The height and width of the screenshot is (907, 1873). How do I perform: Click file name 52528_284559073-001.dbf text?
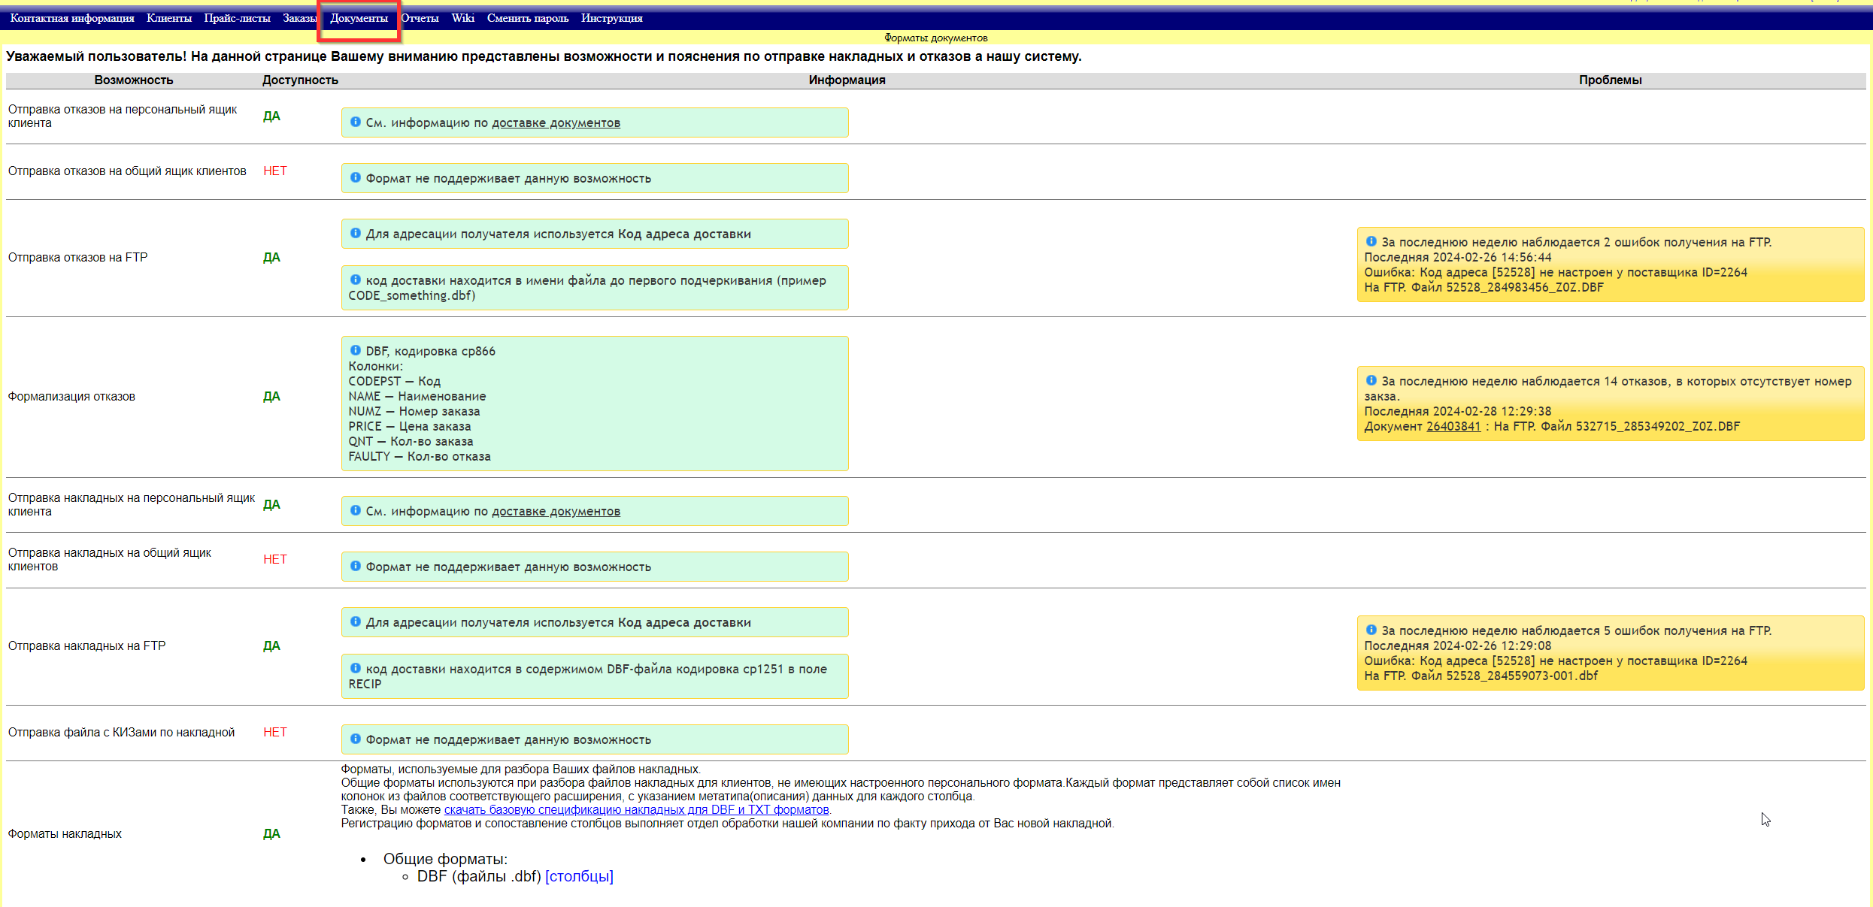(x=1522, y=676)
